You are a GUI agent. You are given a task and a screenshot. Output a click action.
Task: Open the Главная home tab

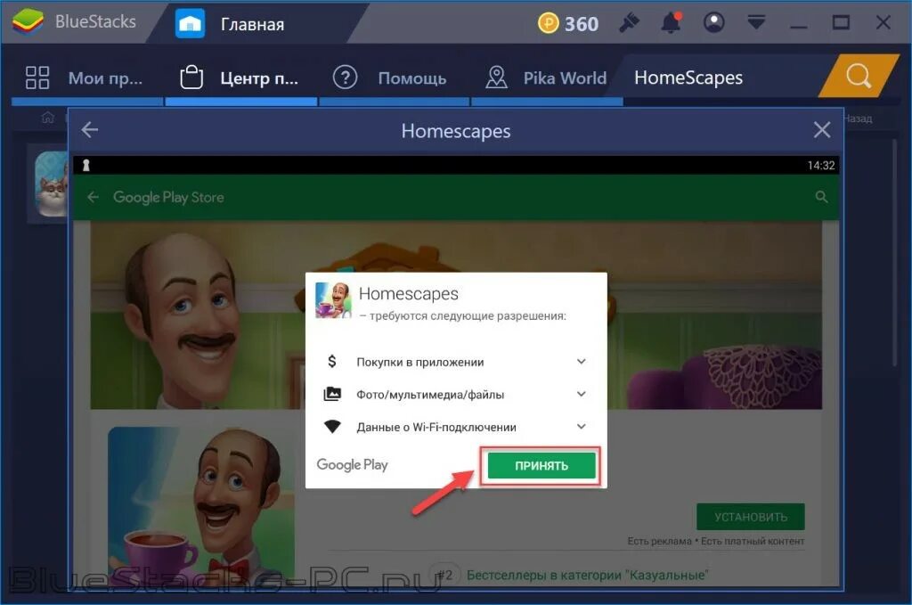pyautogui.click(x=252, y=24)
